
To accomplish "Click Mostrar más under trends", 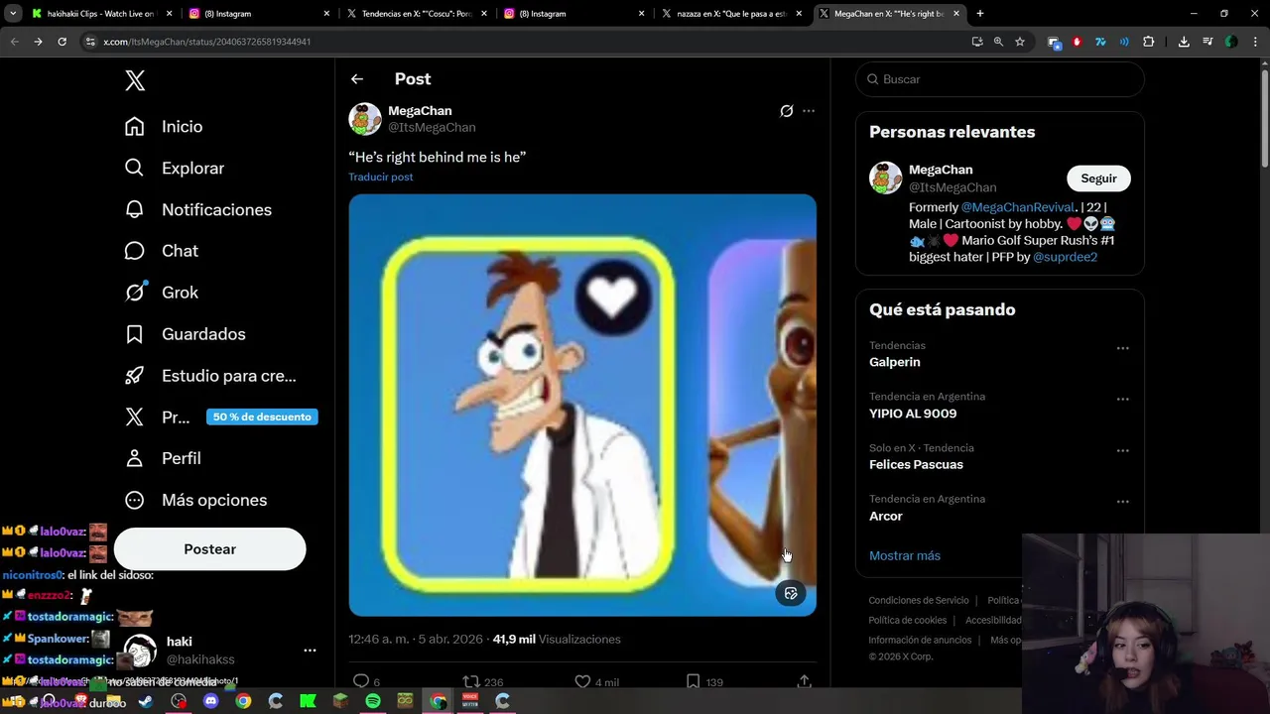I will (905, 556).
